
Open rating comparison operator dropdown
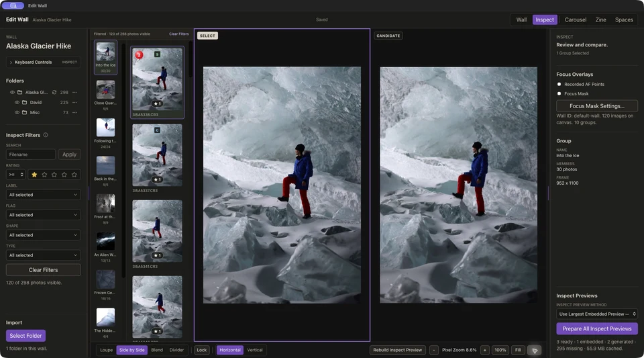16,175
